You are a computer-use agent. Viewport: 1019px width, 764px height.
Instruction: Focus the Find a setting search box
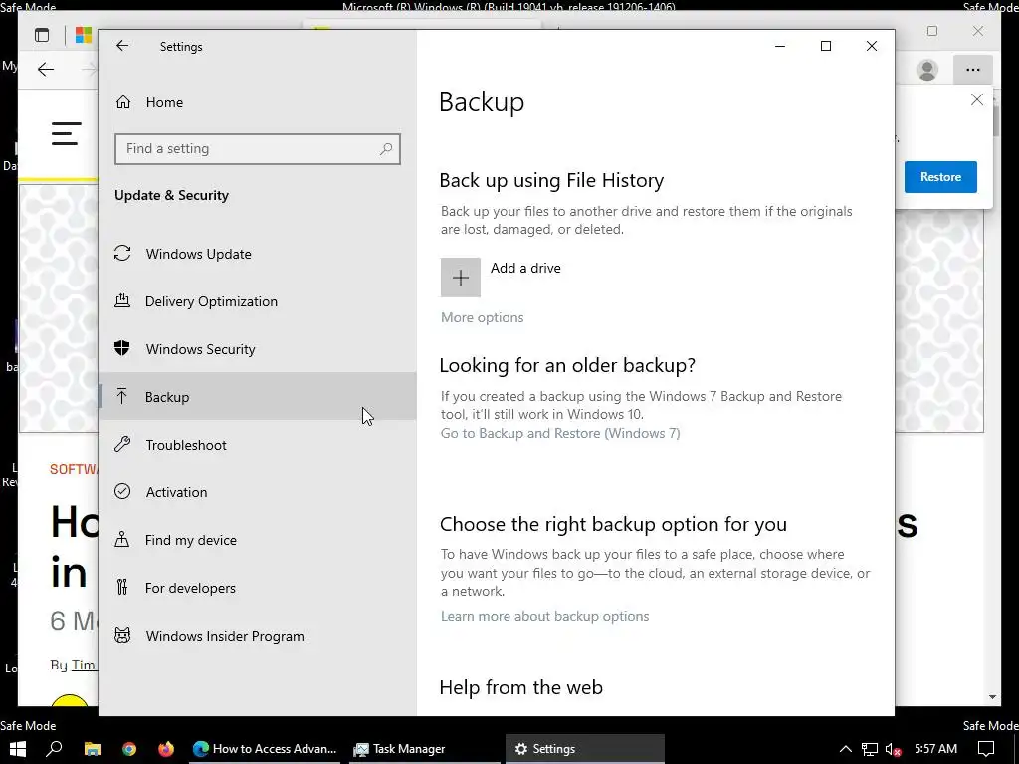point(258,149)
